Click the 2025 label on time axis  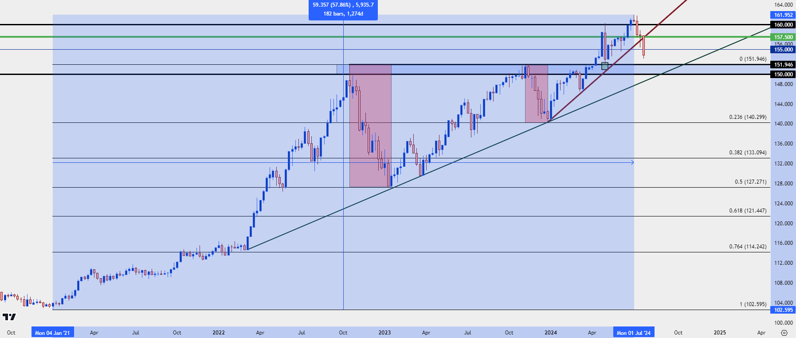720,333
